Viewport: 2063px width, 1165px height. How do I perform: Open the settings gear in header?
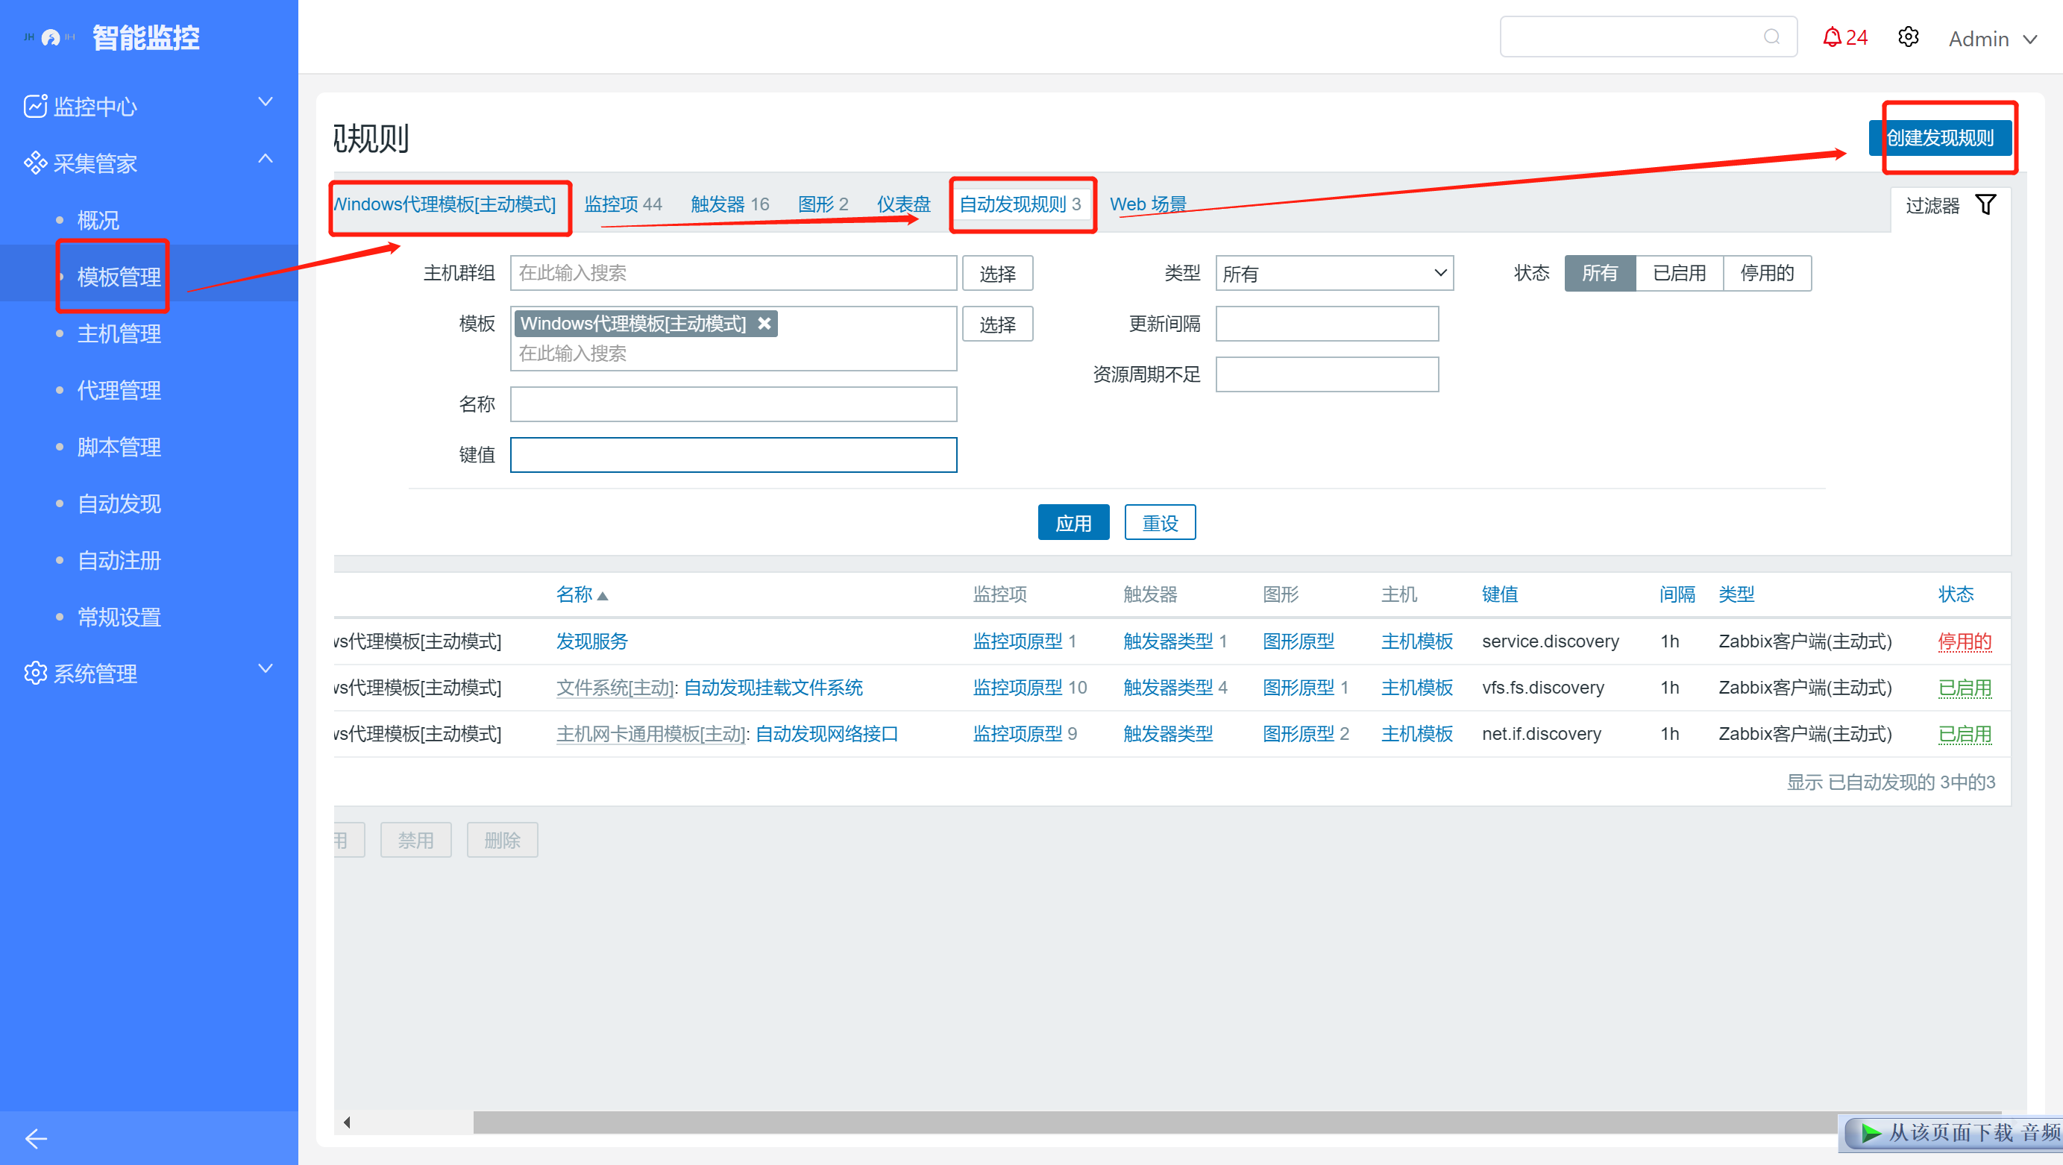(1909, 37)
